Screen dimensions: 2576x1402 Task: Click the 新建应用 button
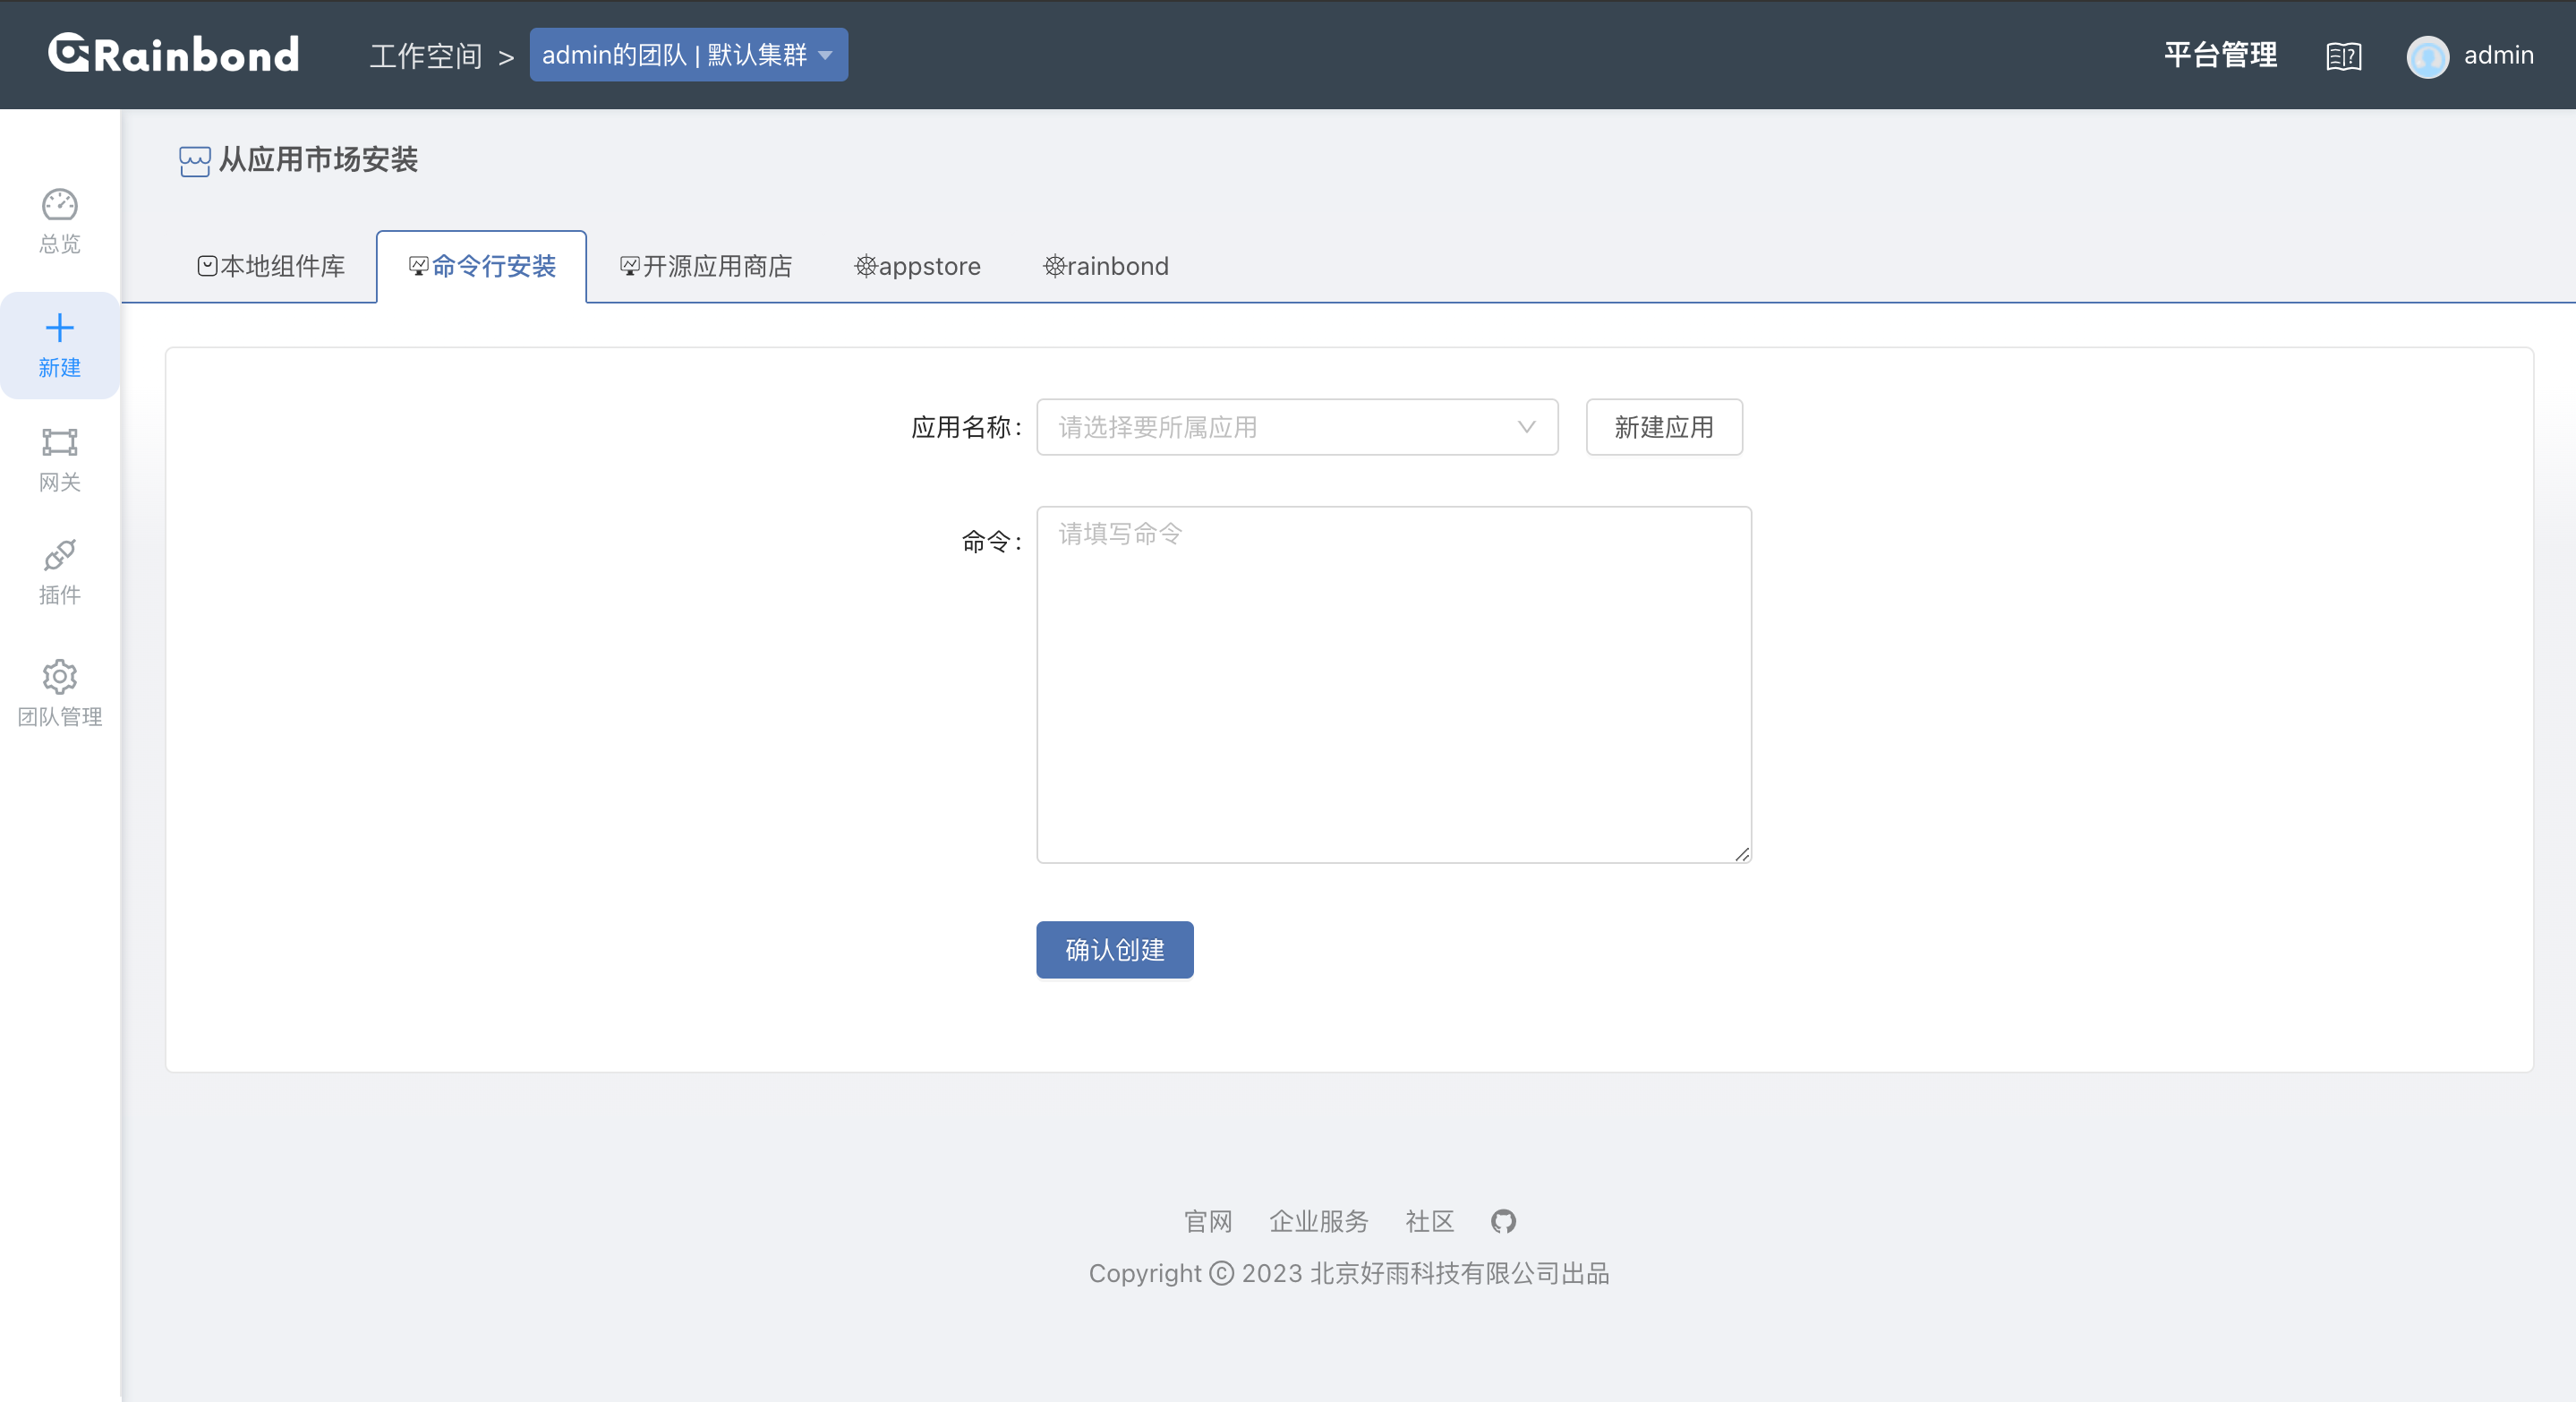pos(1663,427)
